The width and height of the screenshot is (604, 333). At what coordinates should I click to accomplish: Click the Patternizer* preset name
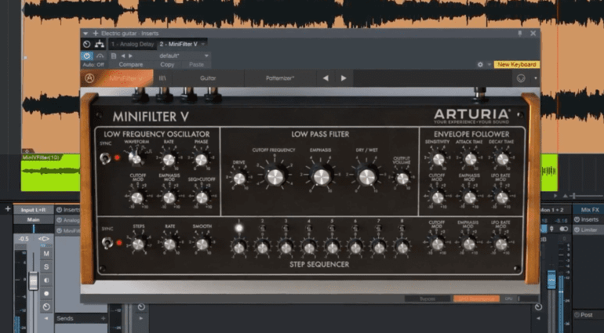click(280, 78)
